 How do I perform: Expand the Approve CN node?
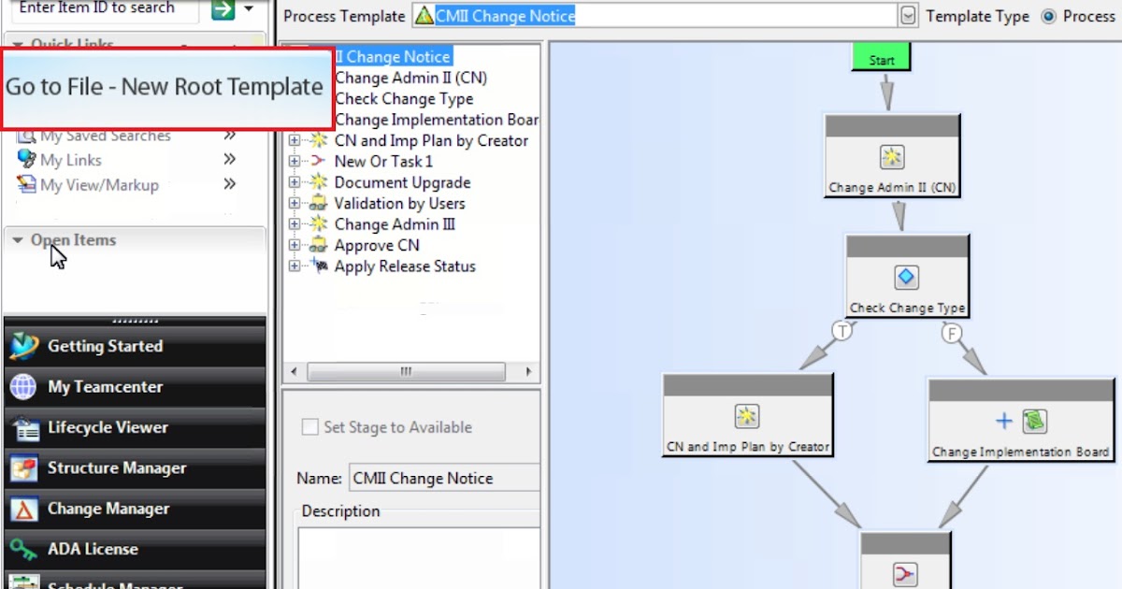(295, 245)
